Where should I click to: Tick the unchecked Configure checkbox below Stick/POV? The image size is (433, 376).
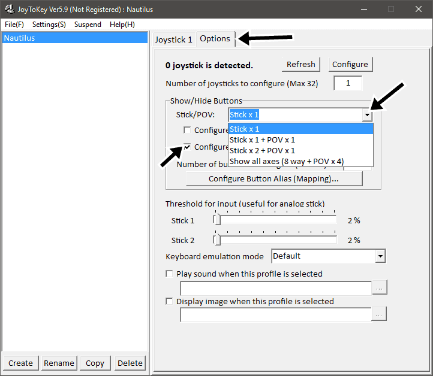[187, 130]
